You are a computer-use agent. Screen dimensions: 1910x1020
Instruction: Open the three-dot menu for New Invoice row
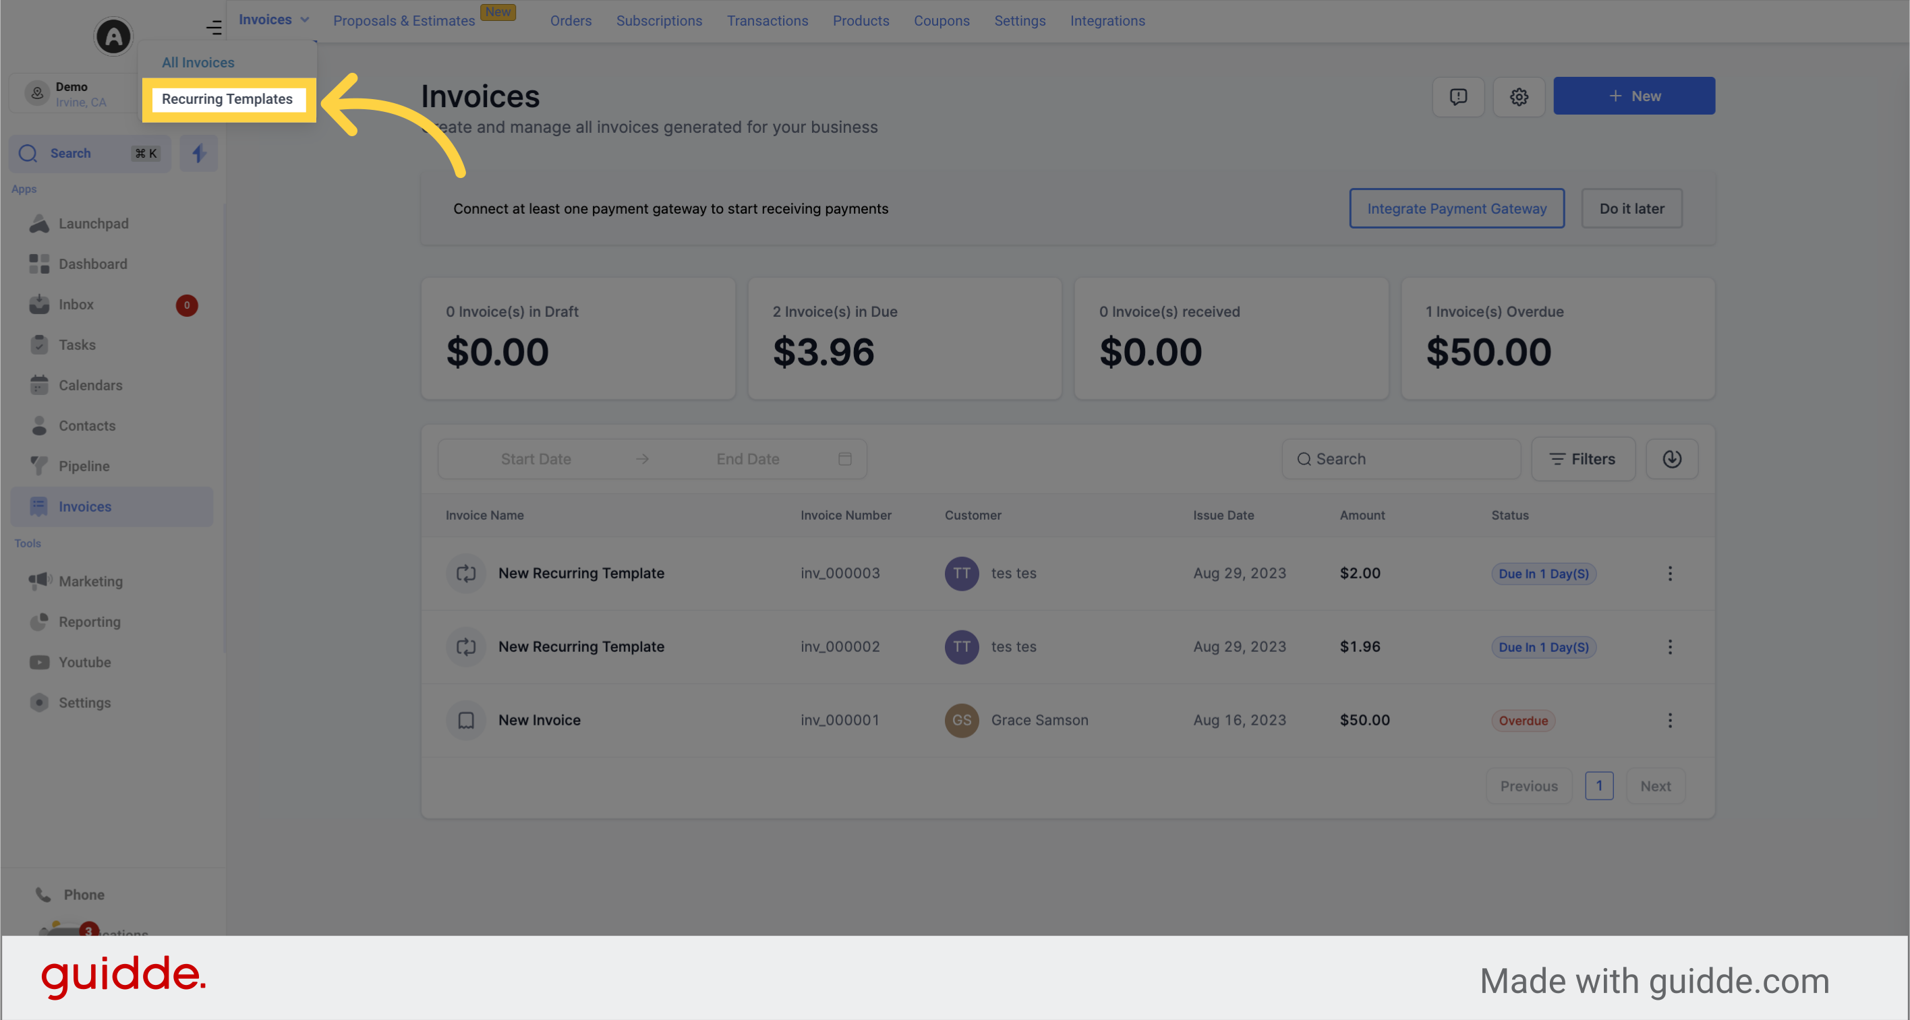[x=1670, y=720]
